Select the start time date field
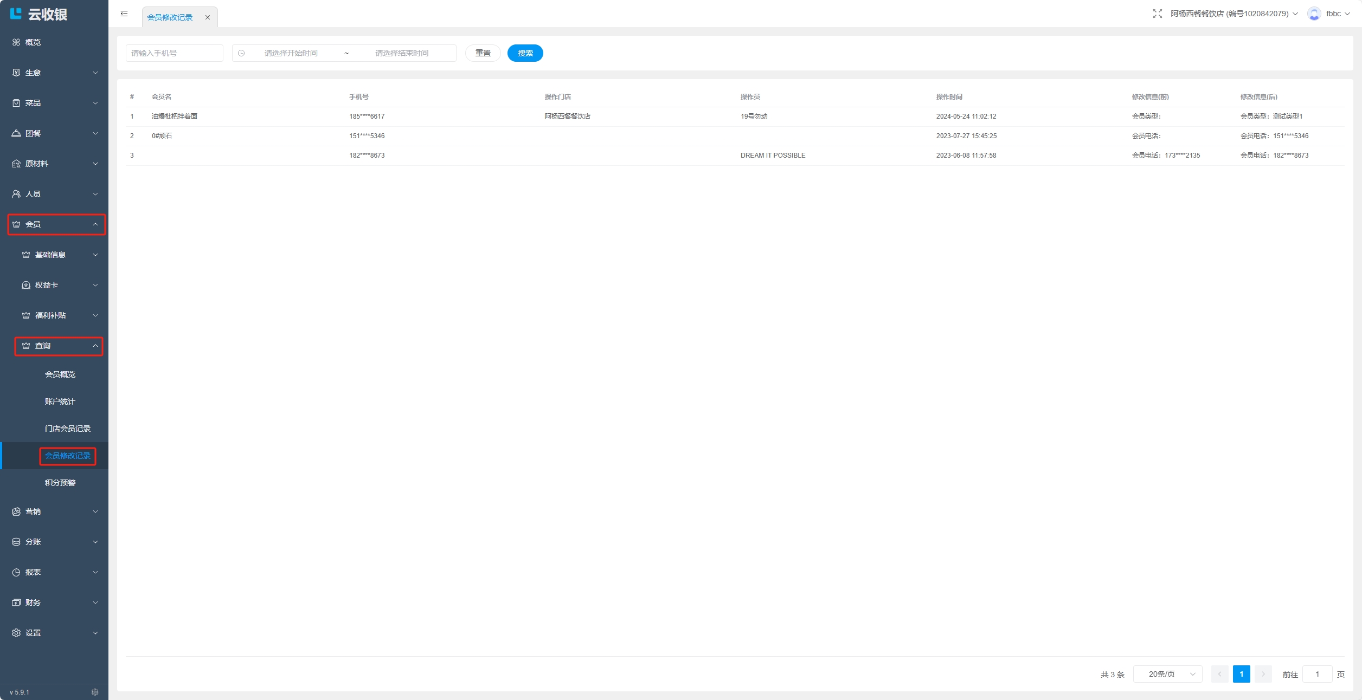 (291, 53)
